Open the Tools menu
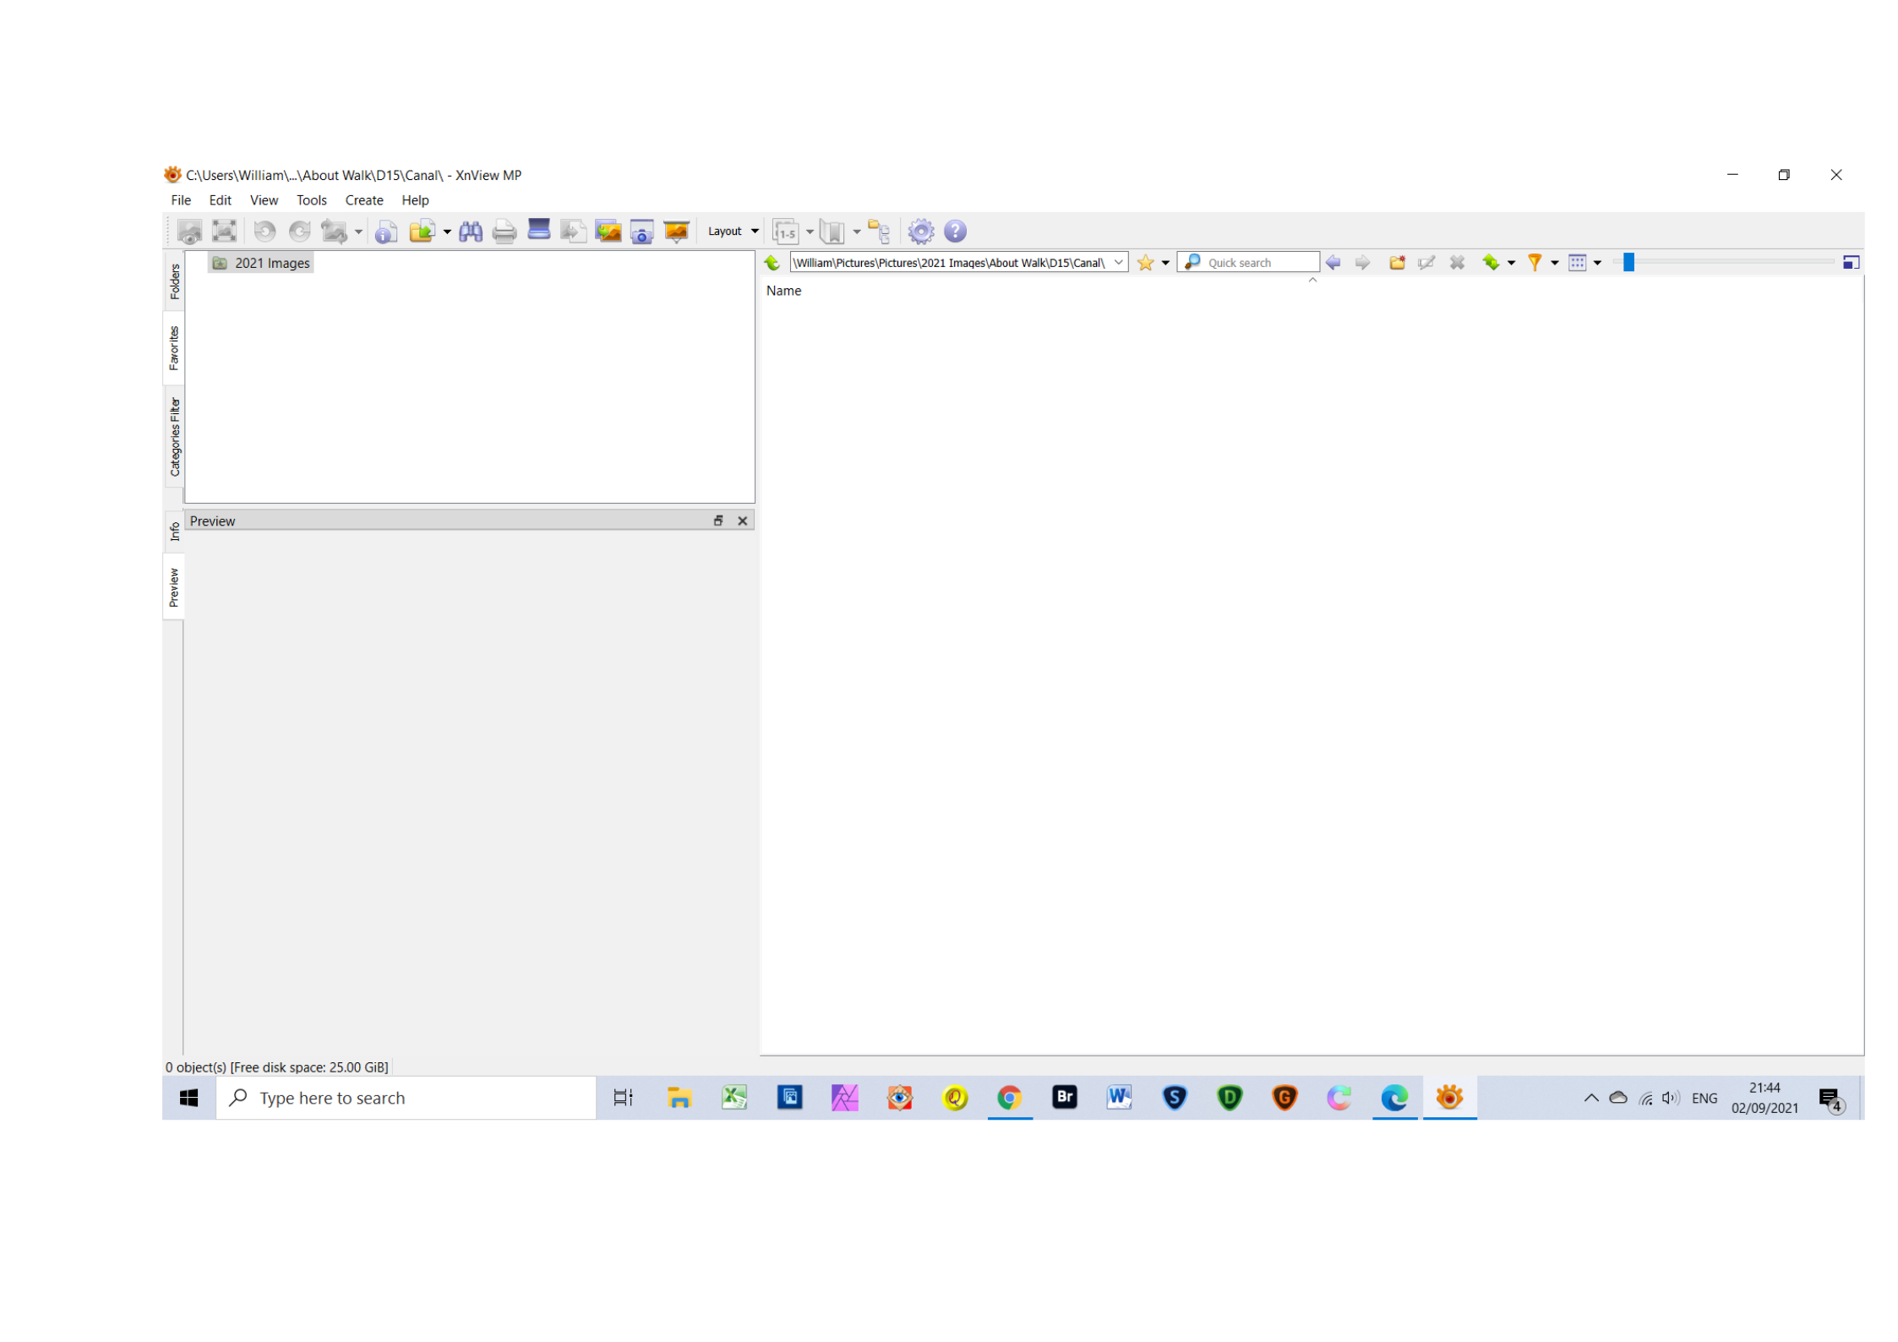The width and height of the screenshot is (1898, 1342). (x=311, y=200)
